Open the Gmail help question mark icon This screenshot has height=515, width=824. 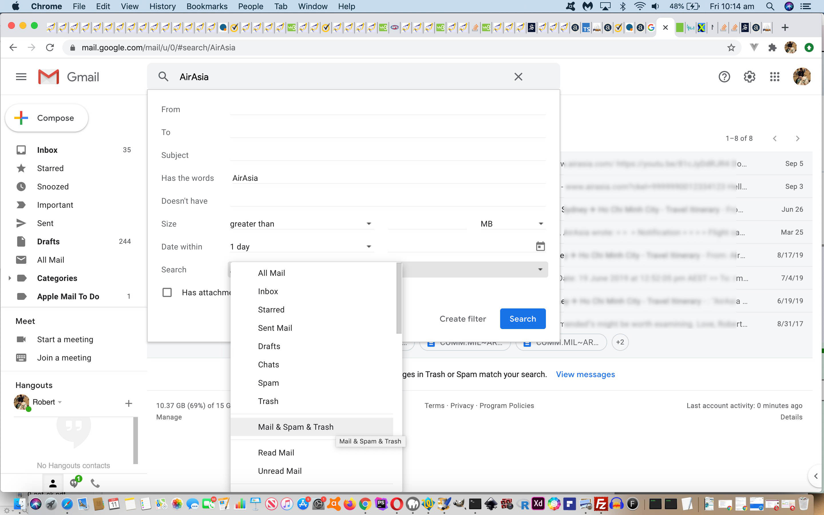click(724, 77)
